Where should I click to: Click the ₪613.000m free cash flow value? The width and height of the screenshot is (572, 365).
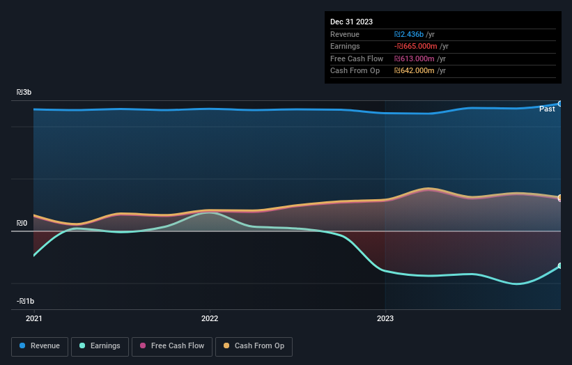tap(414, 59)
